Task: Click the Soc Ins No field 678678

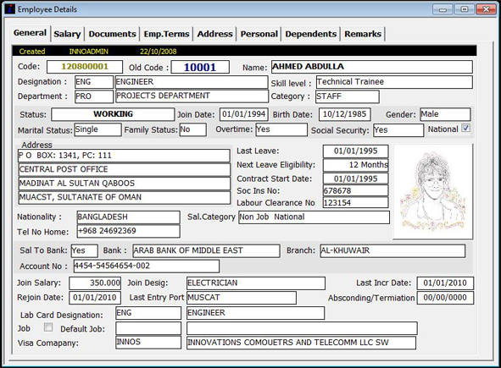Action: [x=356, y=190]
